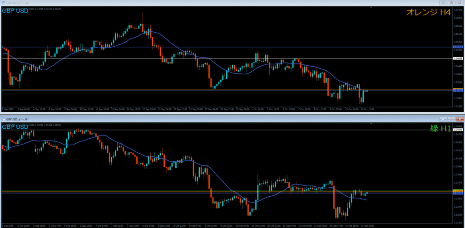Click the H4 chart window's title bar icon
Screen dimensions: 465x228
coord(3,3)
